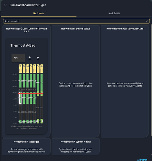Screen dimensions: 152x161
Task: Select the Fr day header
Action: tap(34, 69)
